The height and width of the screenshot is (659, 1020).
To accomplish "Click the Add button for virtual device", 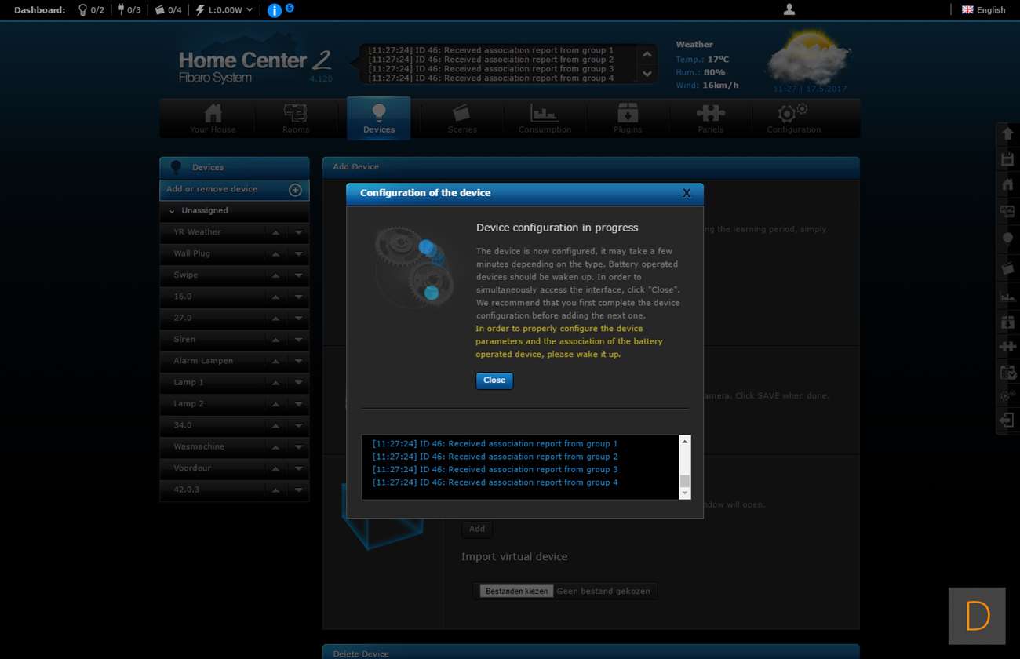I will pos(477,529).
